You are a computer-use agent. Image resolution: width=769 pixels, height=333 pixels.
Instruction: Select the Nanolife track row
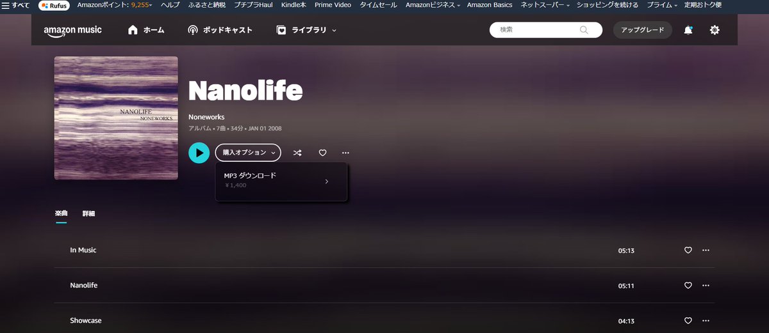tap(384, 285)
